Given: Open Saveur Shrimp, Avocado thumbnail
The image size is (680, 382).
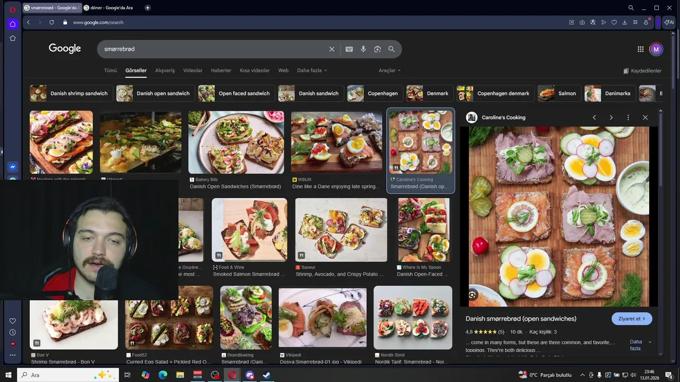Looking at the screenshot, I should pyautogui.click(x=341, y=230).
